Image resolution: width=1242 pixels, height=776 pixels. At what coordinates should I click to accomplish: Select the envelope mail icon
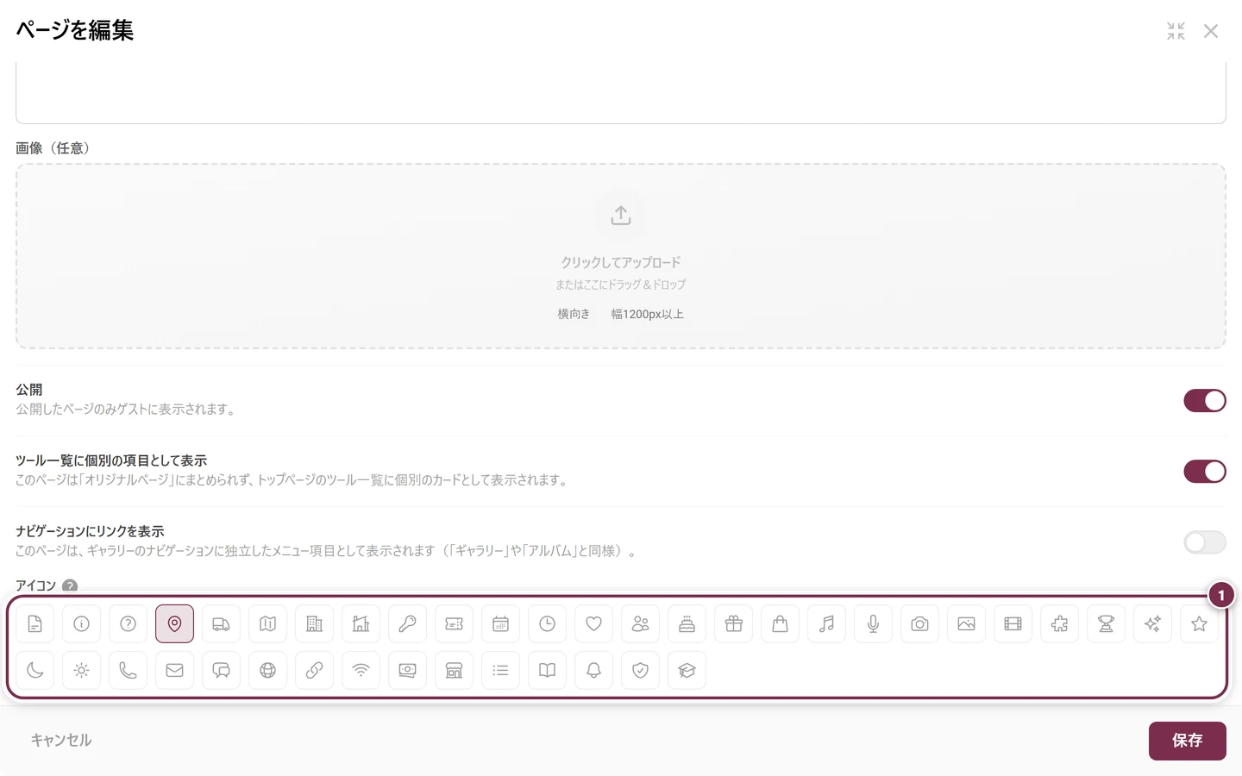(174, 670)
